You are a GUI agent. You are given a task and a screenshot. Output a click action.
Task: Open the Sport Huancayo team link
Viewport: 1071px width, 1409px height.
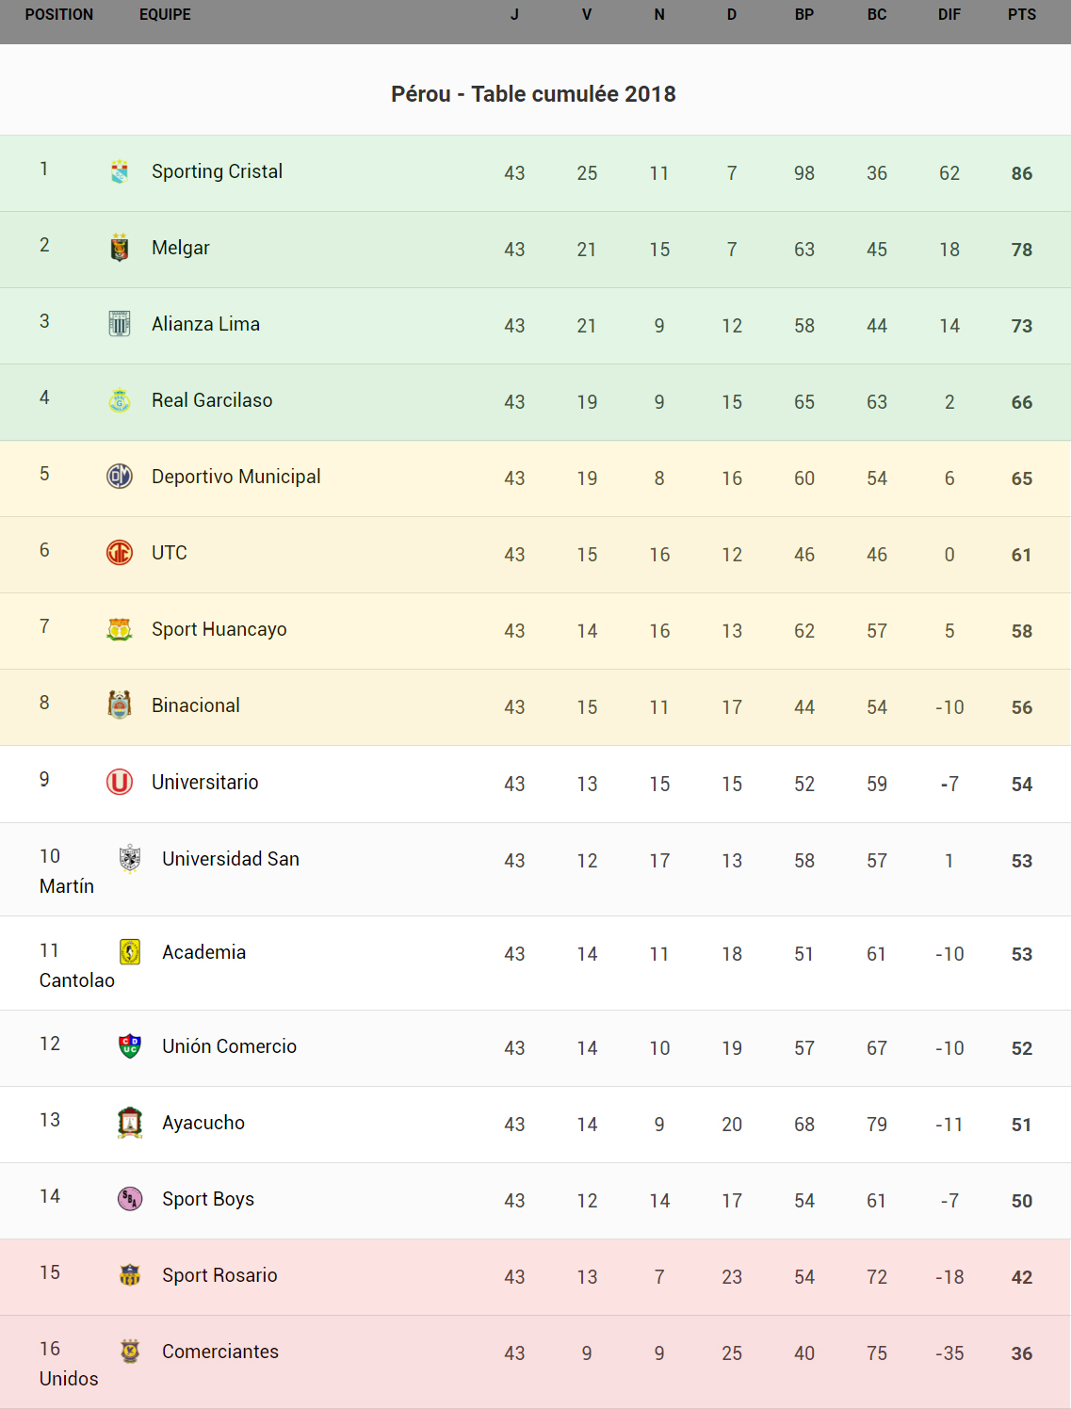coord(219,629)
